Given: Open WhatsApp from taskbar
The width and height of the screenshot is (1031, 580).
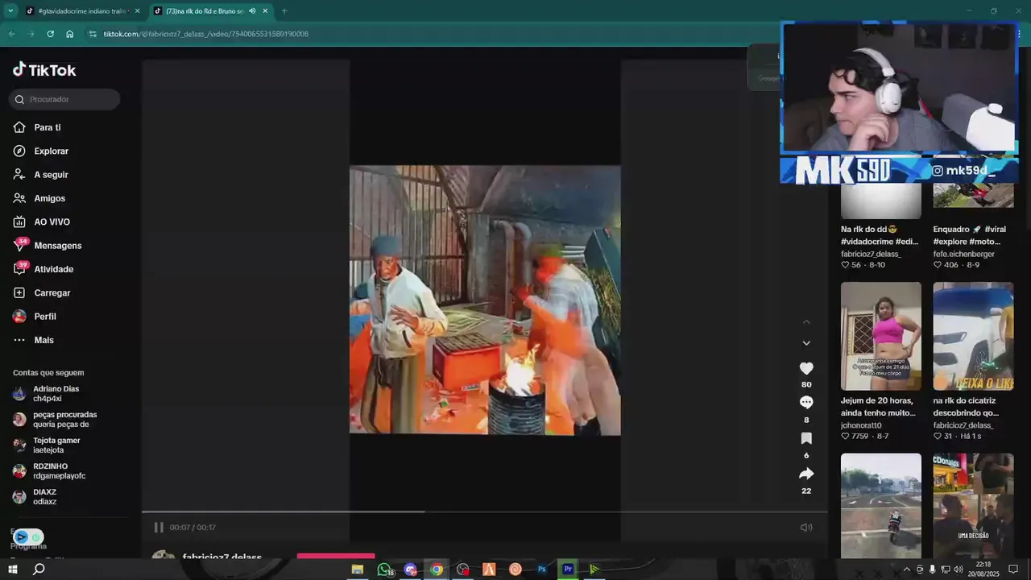Looking at the screenshot, I should pyautogui.click(x=384, y=570).
